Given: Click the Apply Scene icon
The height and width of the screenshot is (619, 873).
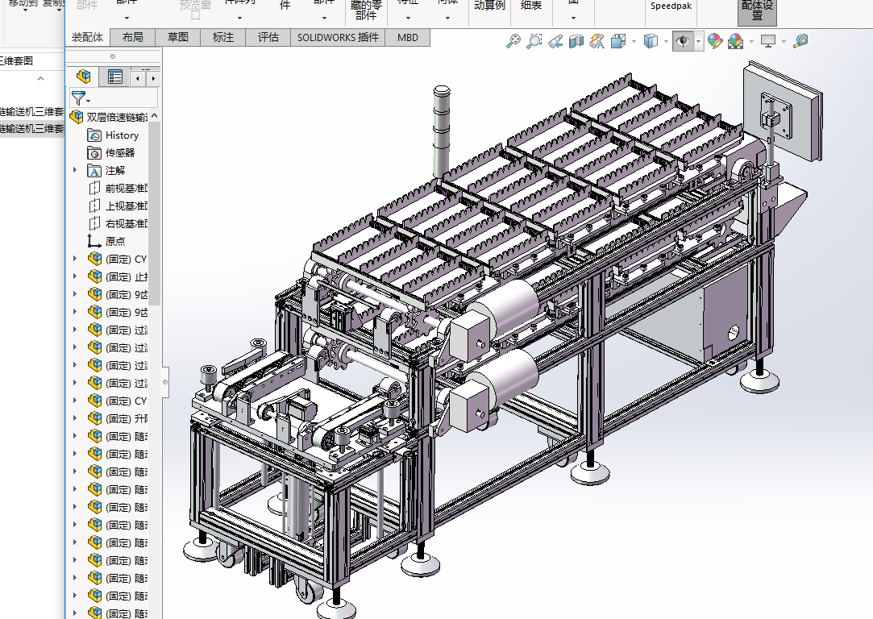Looking at the screenshot, I should tap(735, 41).
